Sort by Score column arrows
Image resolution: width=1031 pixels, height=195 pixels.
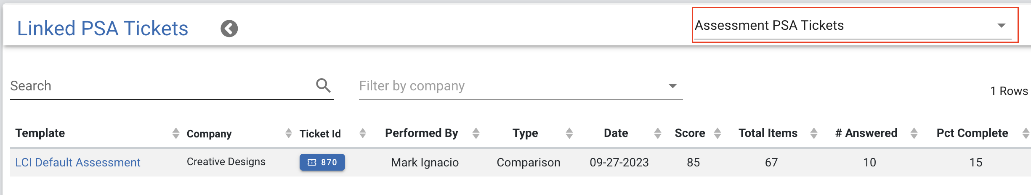(x=718, y=134)
